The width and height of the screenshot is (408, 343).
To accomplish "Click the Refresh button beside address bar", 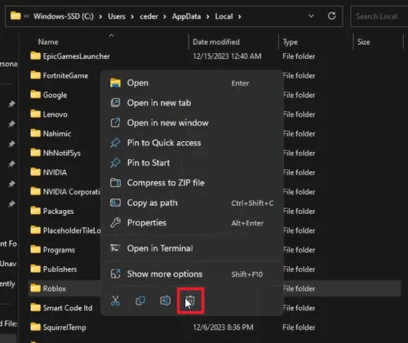I will coord(331,16).
